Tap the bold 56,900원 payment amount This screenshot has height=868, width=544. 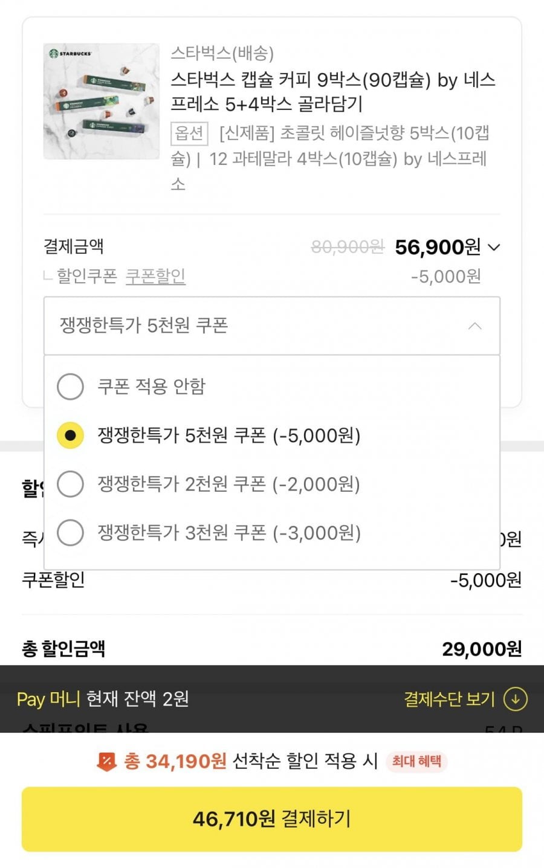coord(437,247)
